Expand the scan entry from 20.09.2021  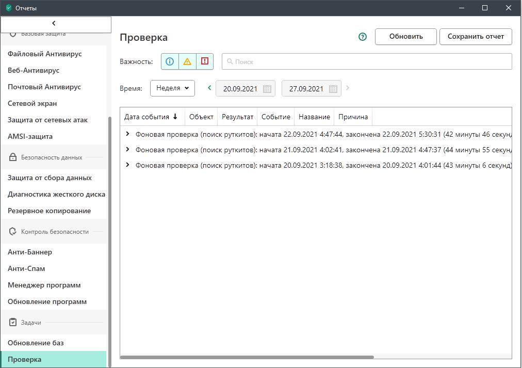[x=128, y=165]
